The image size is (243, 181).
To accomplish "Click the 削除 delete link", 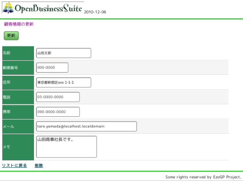I will point(39,166).
